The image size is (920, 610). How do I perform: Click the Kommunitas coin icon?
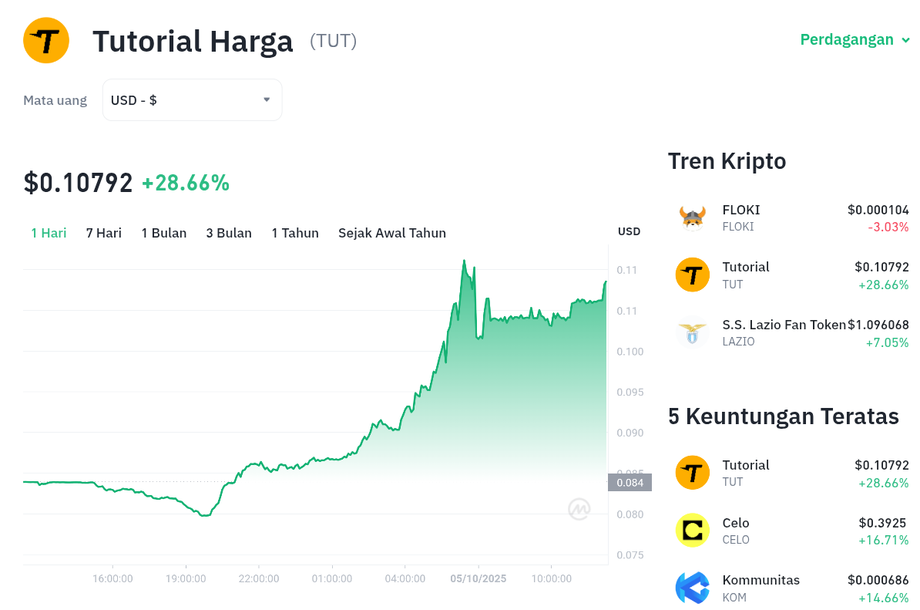click(692, 588)
